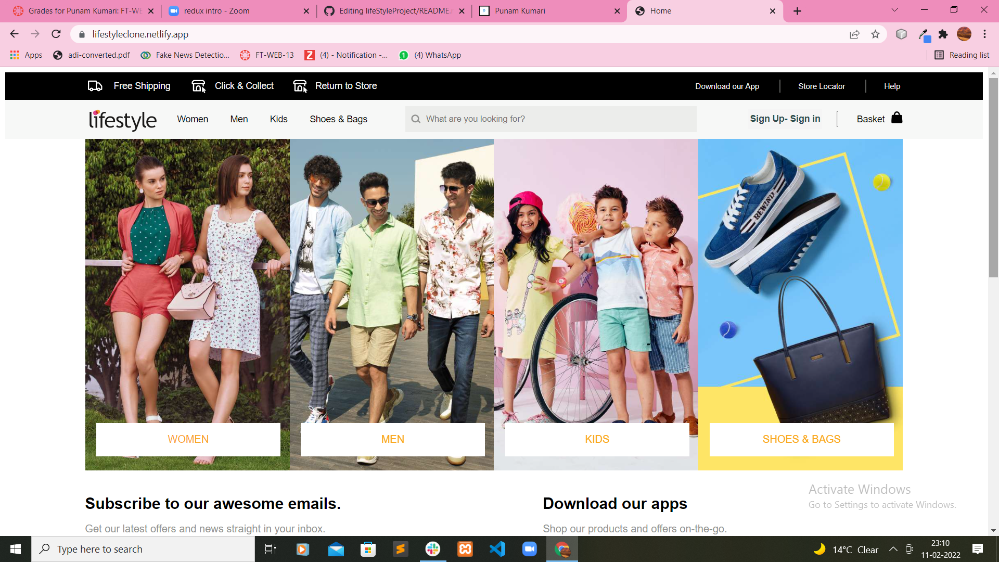This screenshot has width=999, height=562.
Task: Click the Free Shipping truck icon
Action: point(95,86)
